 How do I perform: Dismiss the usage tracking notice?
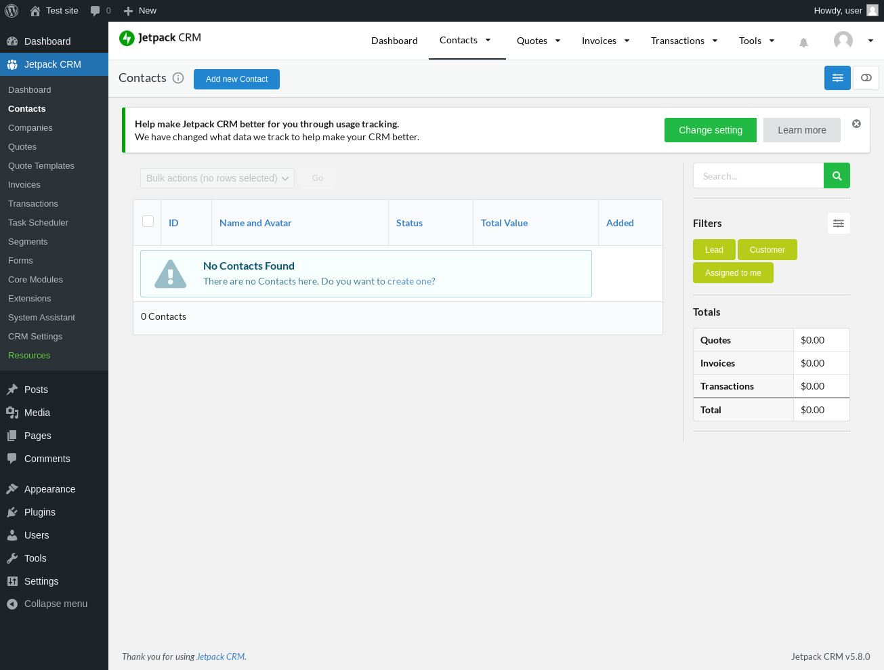[856, 124]
